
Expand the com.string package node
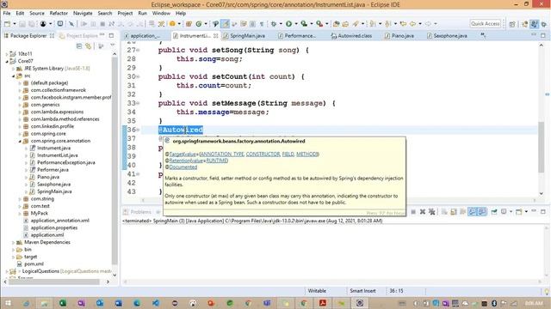[x=20, y=199]
